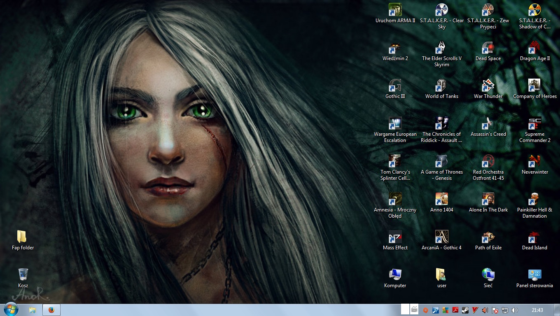The height and width of the screenshot is (316, 560).
Task: Select the Wiedźmin 2 desktop icon
Action: tap(395, 51)
